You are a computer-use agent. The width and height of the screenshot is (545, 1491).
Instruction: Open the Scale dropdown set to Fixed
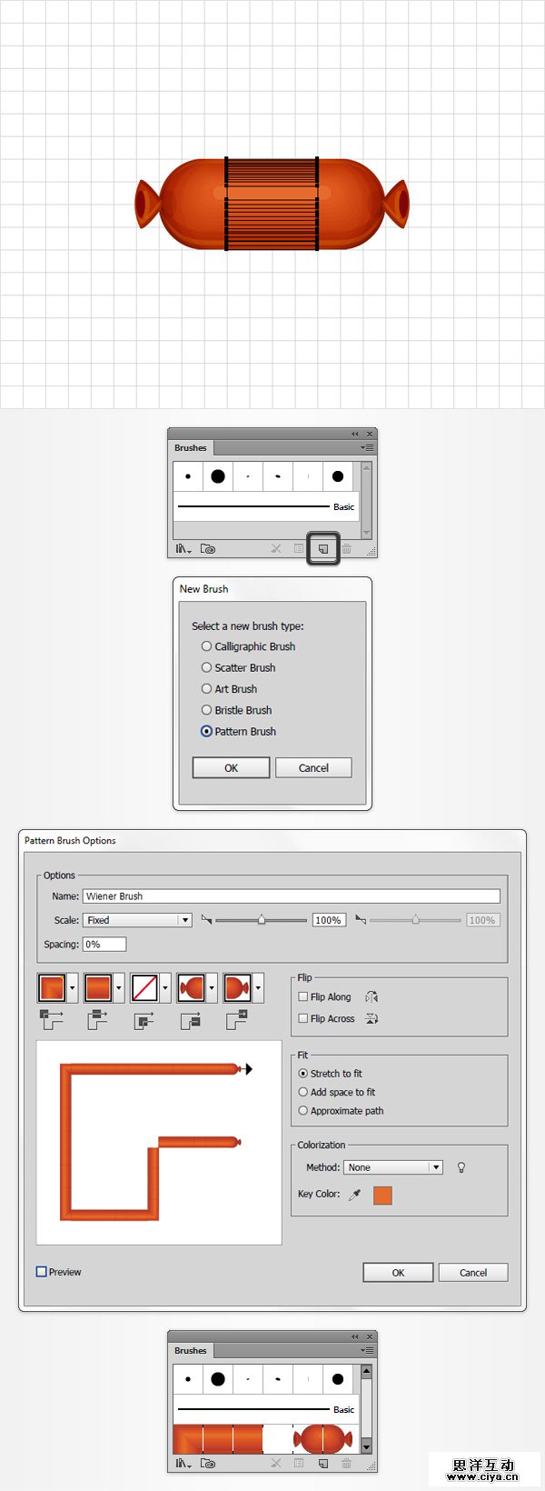pos(185,920)
